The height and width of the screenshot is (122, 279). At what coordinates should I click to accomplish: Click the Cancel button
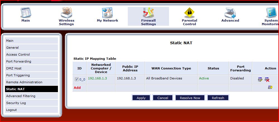163,98
